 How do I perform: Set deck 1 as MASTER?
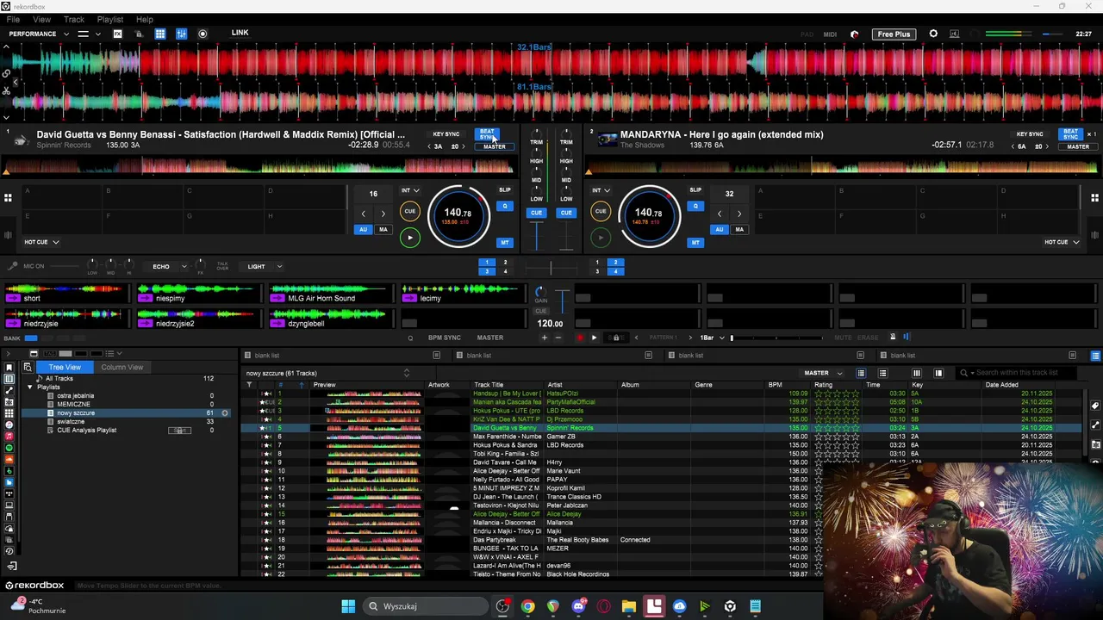pyautogui.click(x=494, y=146)
